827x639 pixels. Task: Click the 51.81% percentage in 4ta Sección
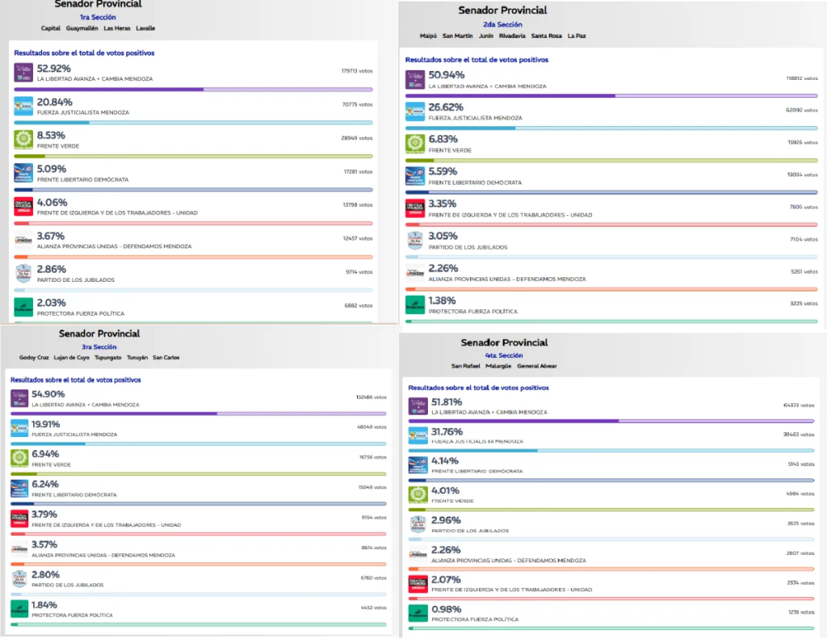tap(447, 402)
